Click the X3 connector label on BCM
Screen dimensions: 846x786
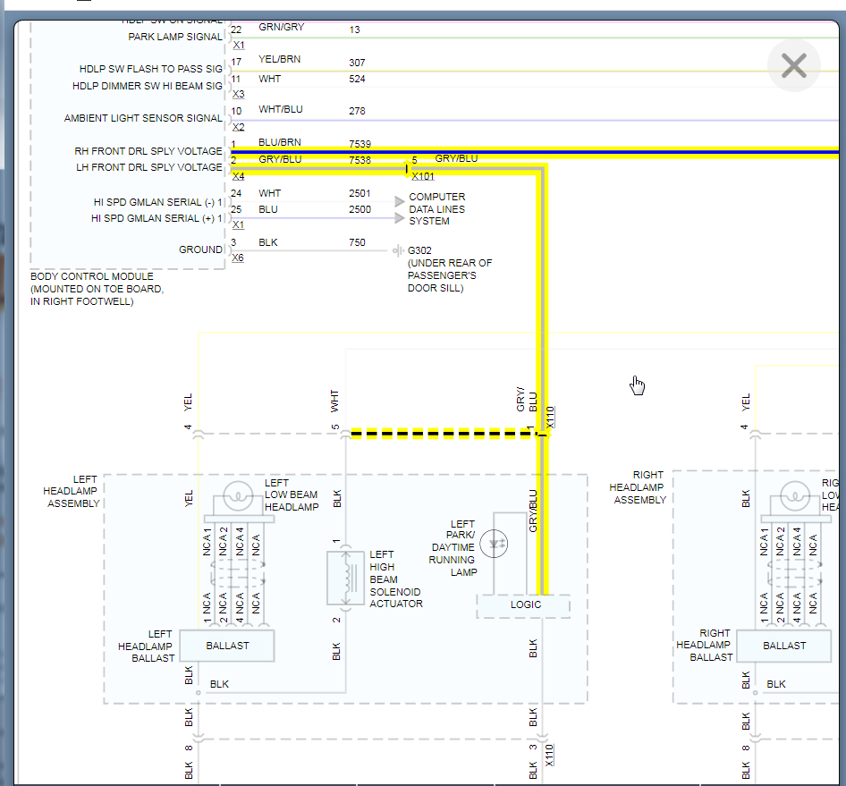(238, 94)
